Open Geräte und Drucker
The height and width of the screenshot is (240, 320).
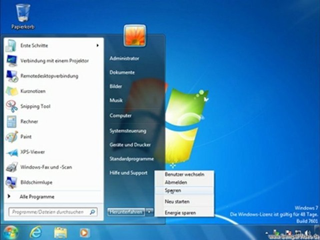coord(130,145)
